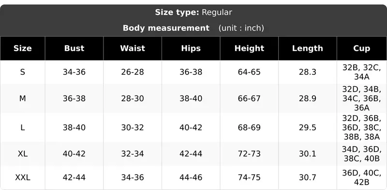The width and height of the screenshot is (387, 190).
Task: Click the Body measurement title text
Action: tap(166, 28)
